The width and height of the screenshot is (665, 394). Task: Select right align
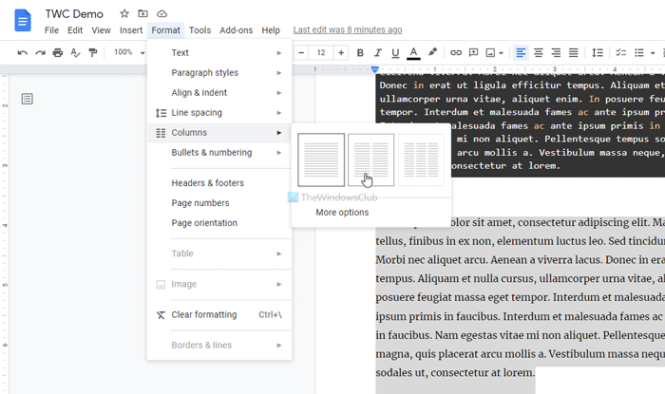point(556,52)
